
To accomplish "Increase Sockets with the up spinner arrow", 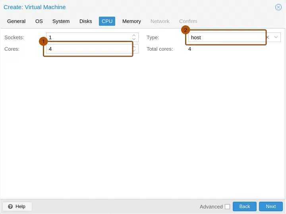I will coord(134,35).
